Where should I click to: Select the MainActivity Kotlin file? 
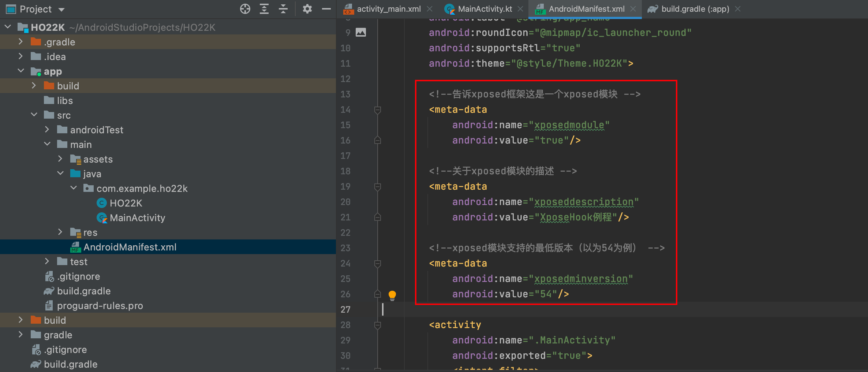click(x=137, y=218)
